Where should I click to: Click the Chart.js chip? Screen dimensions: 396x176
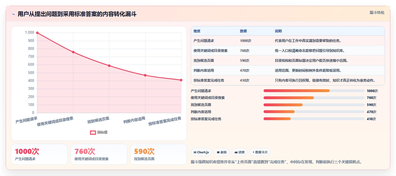point(201,152)
